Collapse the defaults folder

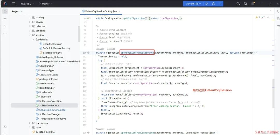click(33, 40)
